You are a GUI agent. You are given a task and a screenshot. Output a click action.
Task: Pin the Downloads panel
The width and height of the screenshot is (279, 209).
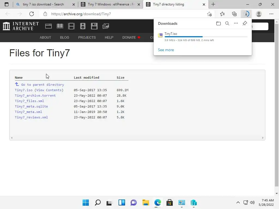click(245, 23)
